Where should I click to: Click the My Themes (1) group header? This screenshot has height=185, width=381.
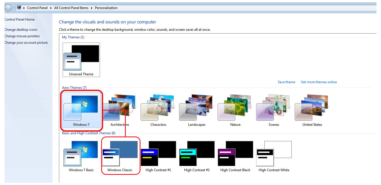73,37
